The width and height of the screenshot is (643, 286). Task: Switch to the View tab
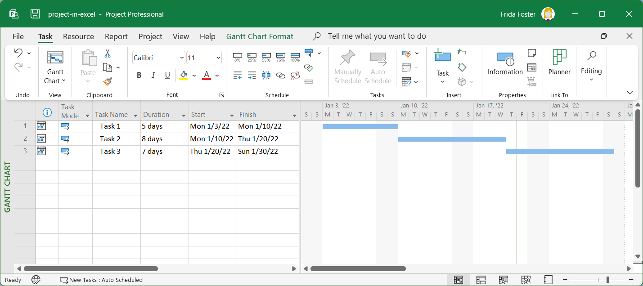(x=181, y=36)
